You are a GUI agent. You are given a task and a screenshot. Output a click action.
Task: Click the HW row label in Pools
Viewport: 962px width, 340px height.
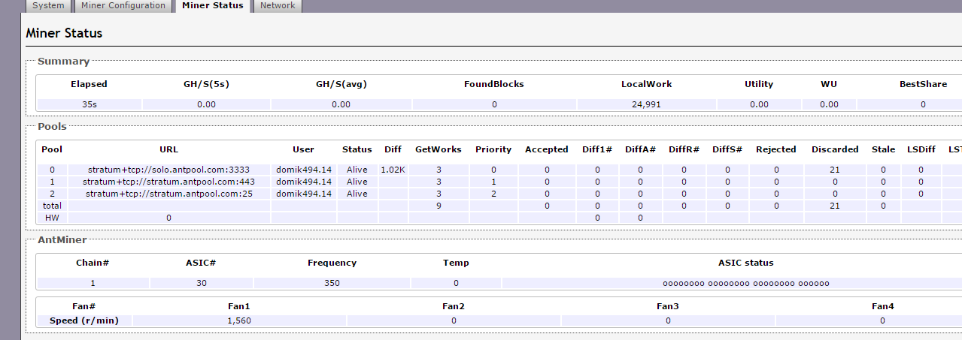click(x=53, y=218)
